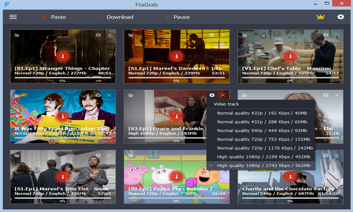Select Normal quality 432p / 192 Kbps / 40Mb

click(x=261, y=113)
